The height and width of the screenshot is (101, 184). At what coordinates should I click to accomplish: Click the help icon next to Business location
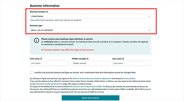coord(47,12)
